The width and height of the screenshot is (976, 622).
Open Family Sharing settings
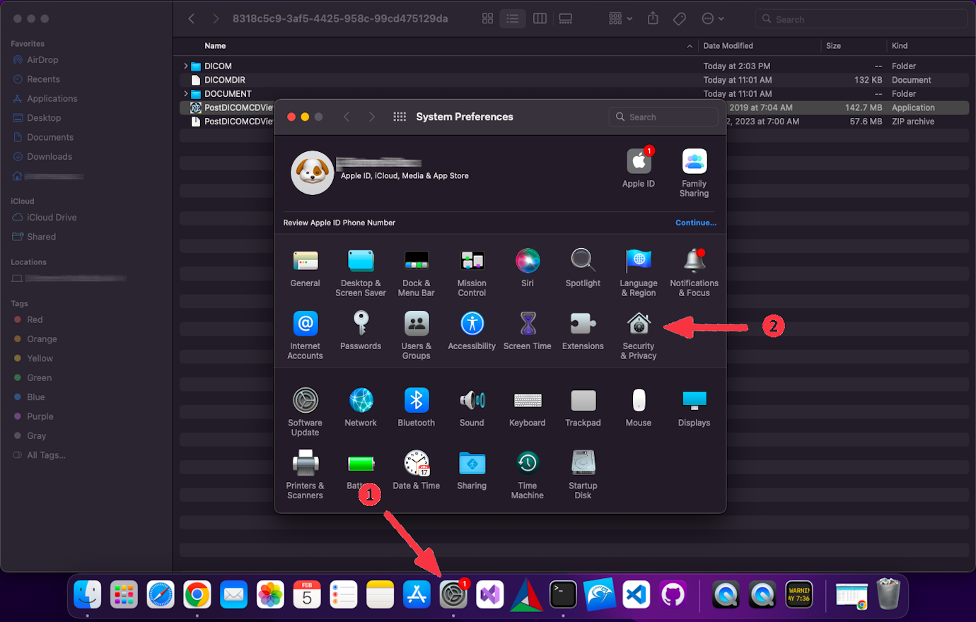tap(693, 162)
